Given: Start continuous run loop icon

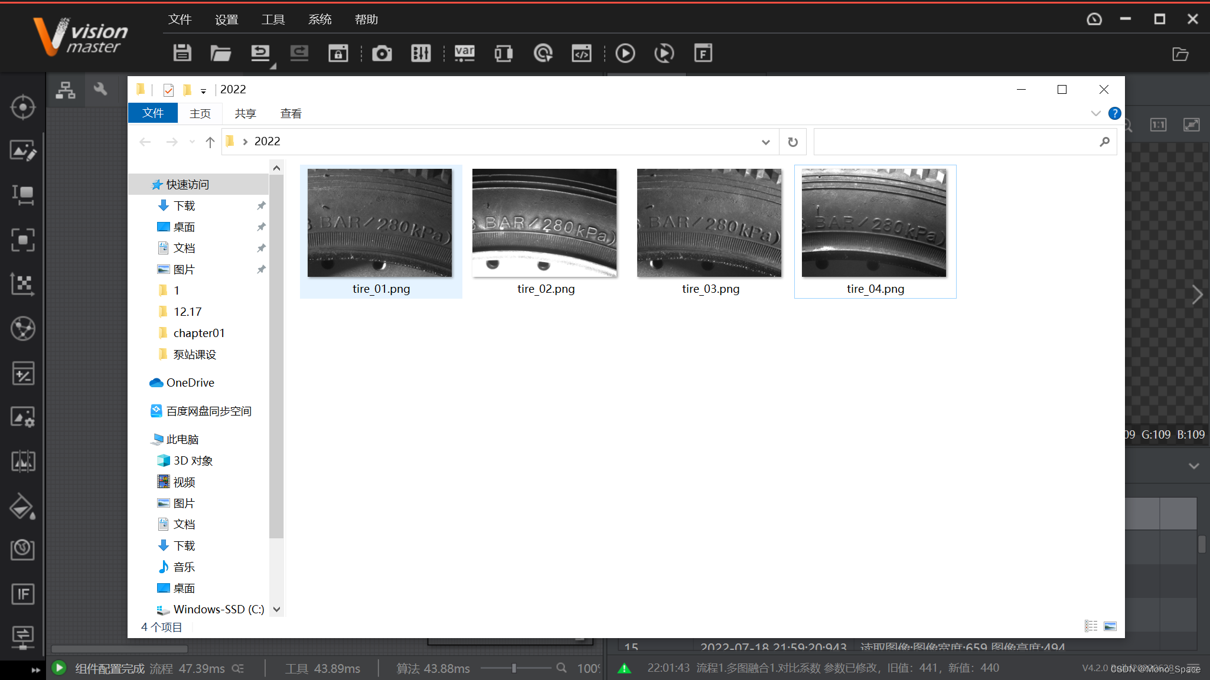Looking at the screenshot, I should tap(664, 53).
